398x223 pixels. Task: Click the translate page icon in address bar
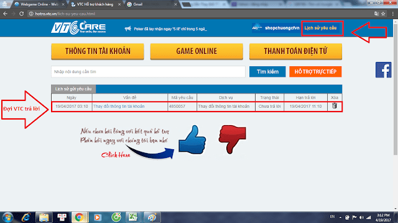click(376, 14)
